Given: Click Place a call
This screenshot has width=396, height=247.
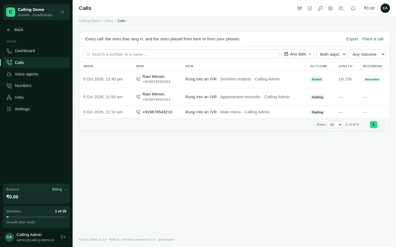Looking at the screenshot, I should 373,39.
